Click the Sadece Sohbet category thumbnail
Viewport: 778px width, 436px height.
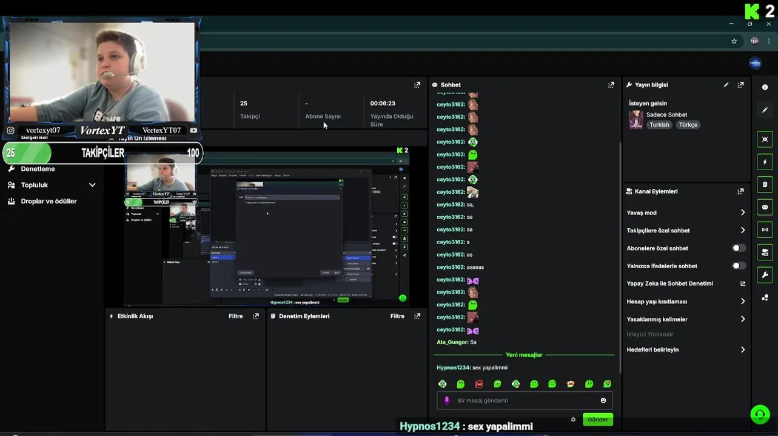tap(635, 119)
